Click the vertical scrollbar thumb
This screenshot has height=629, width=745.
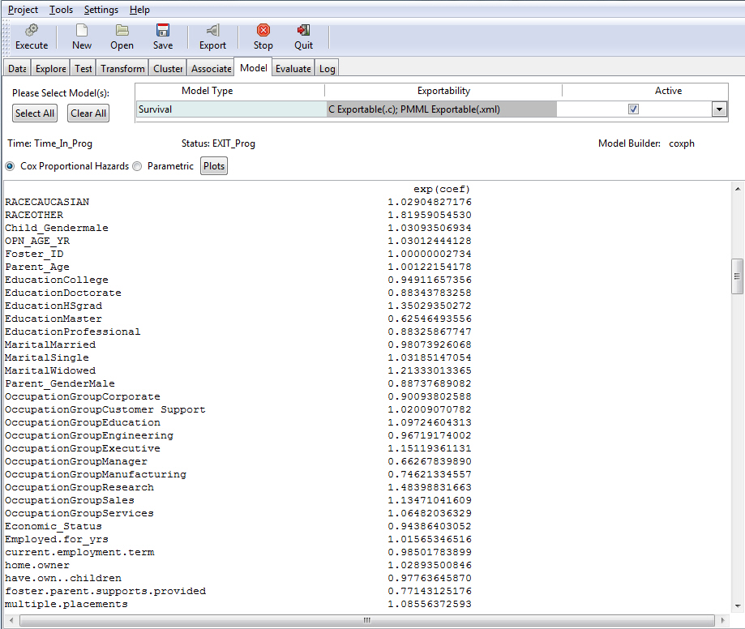(737, 276)
